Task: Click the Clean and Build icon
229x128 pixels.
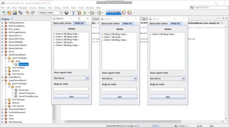Action: 79,13
